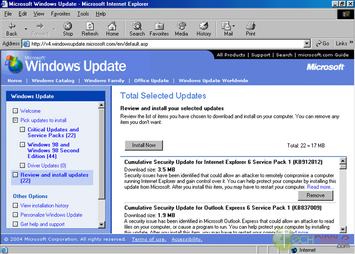This screenshot has width=355, height=254.
Task: Print the page using Print icon
Action: coord(251,29)
